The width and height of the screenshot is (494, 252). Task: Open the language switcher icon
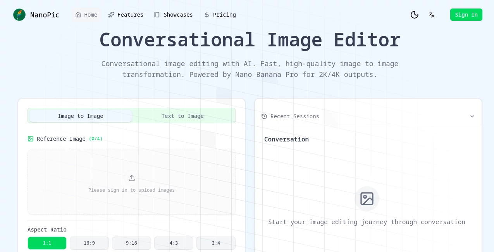431,15
